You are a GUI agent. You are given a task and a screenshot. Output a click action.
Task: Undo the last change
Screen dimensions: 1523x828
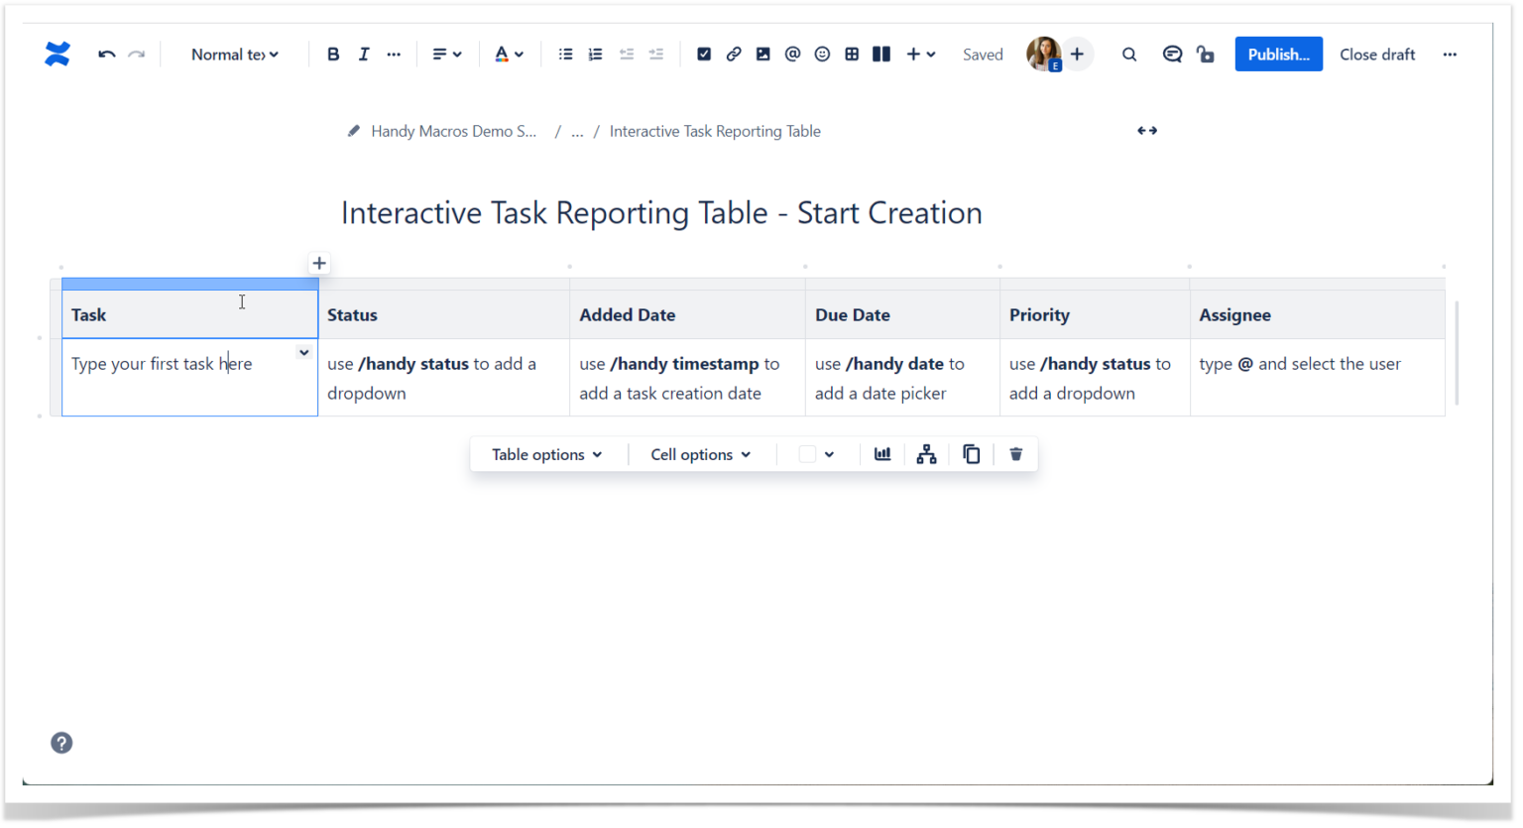pyautogui.click(x=106, y=54)
